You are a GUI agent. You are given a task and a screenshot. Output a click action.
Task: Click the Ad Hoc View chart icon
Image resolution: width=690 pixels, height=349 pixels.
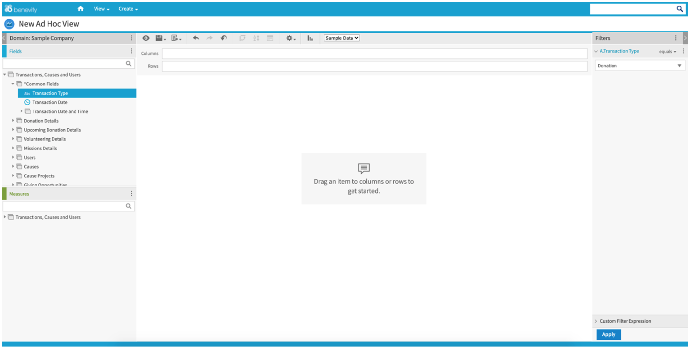(9, 24)
